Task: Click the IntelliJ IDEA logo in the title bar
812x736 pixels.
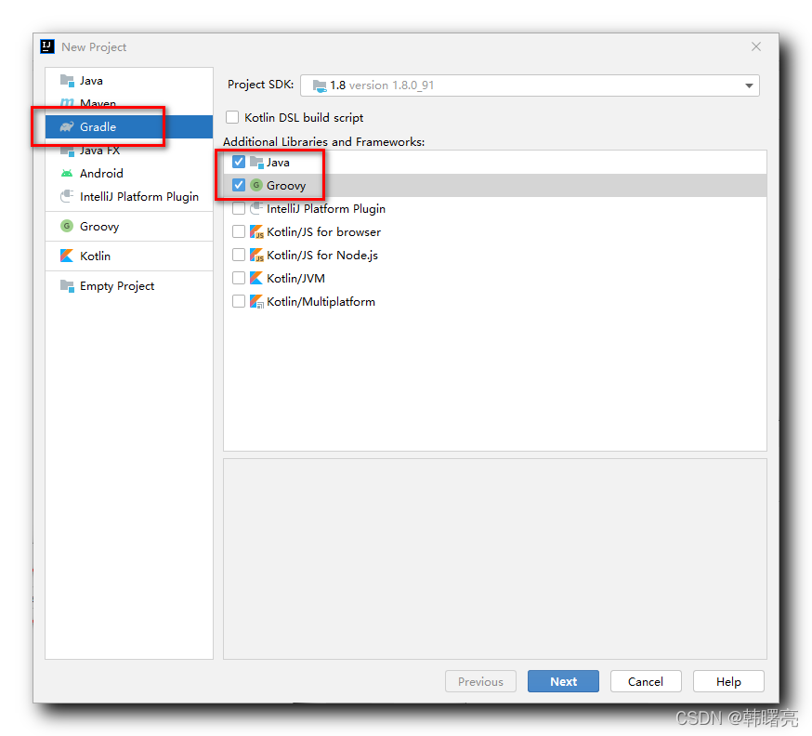Action: 47,46
